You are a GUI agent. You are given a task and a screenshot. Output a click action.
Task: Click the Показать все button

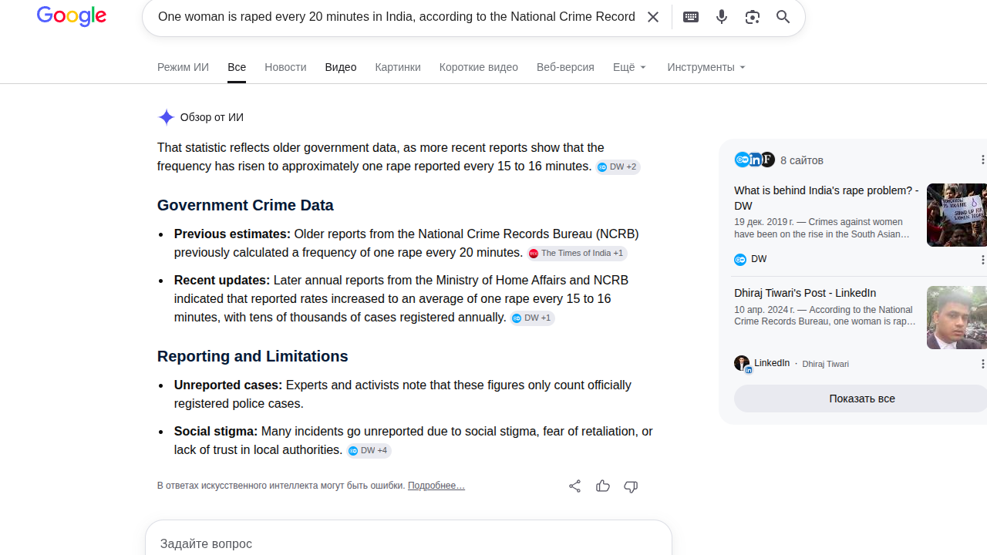click(861, 399)
